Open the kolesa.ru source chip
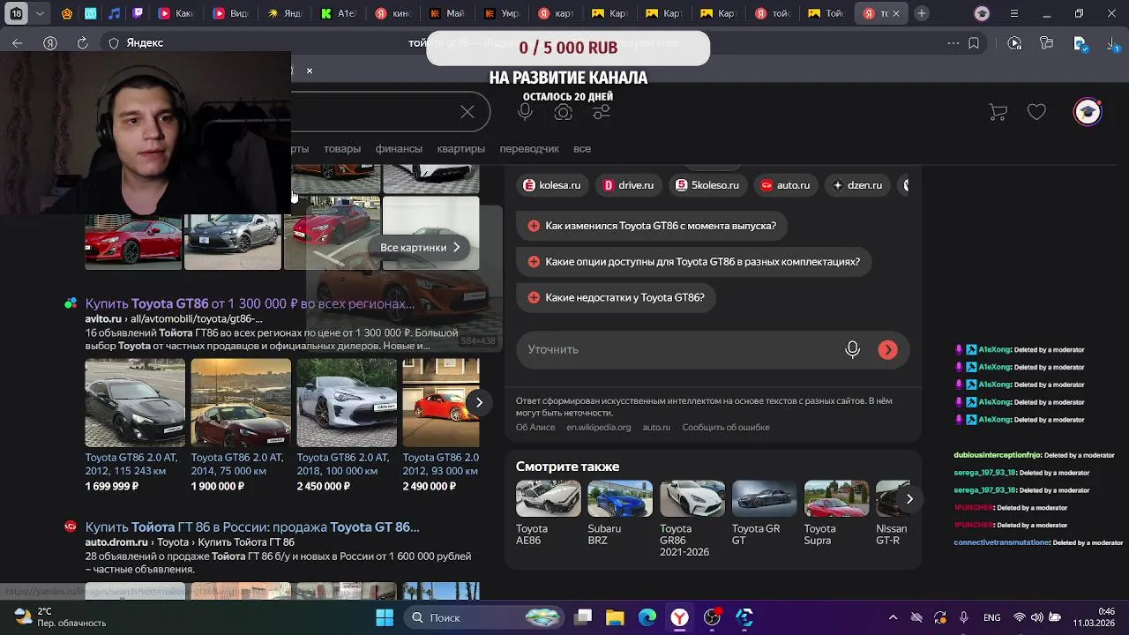This screenshot has width=1129, height=635. (x=552, y=185)
